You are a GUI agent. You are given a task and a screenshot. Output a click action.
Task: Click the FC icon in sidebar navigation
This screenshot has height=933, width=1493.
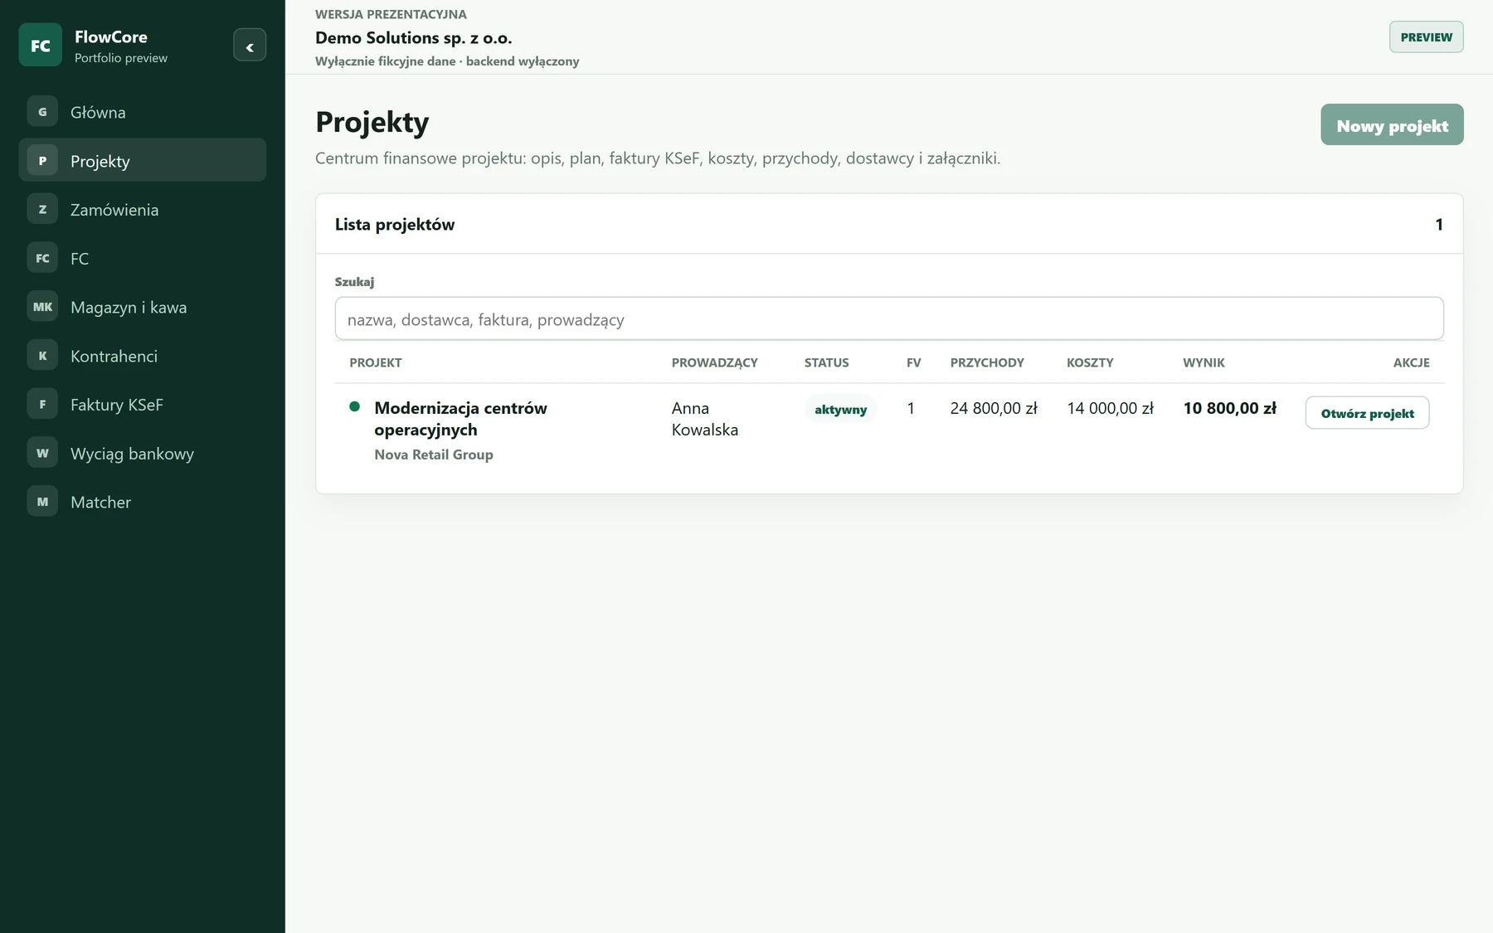pyautogui.click(x=42, y=258)
